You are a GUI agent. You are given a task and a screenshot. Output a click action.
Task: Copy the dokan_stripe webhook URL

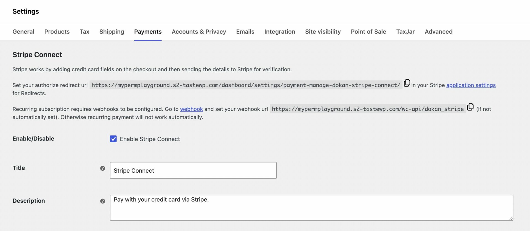(470, 107)
